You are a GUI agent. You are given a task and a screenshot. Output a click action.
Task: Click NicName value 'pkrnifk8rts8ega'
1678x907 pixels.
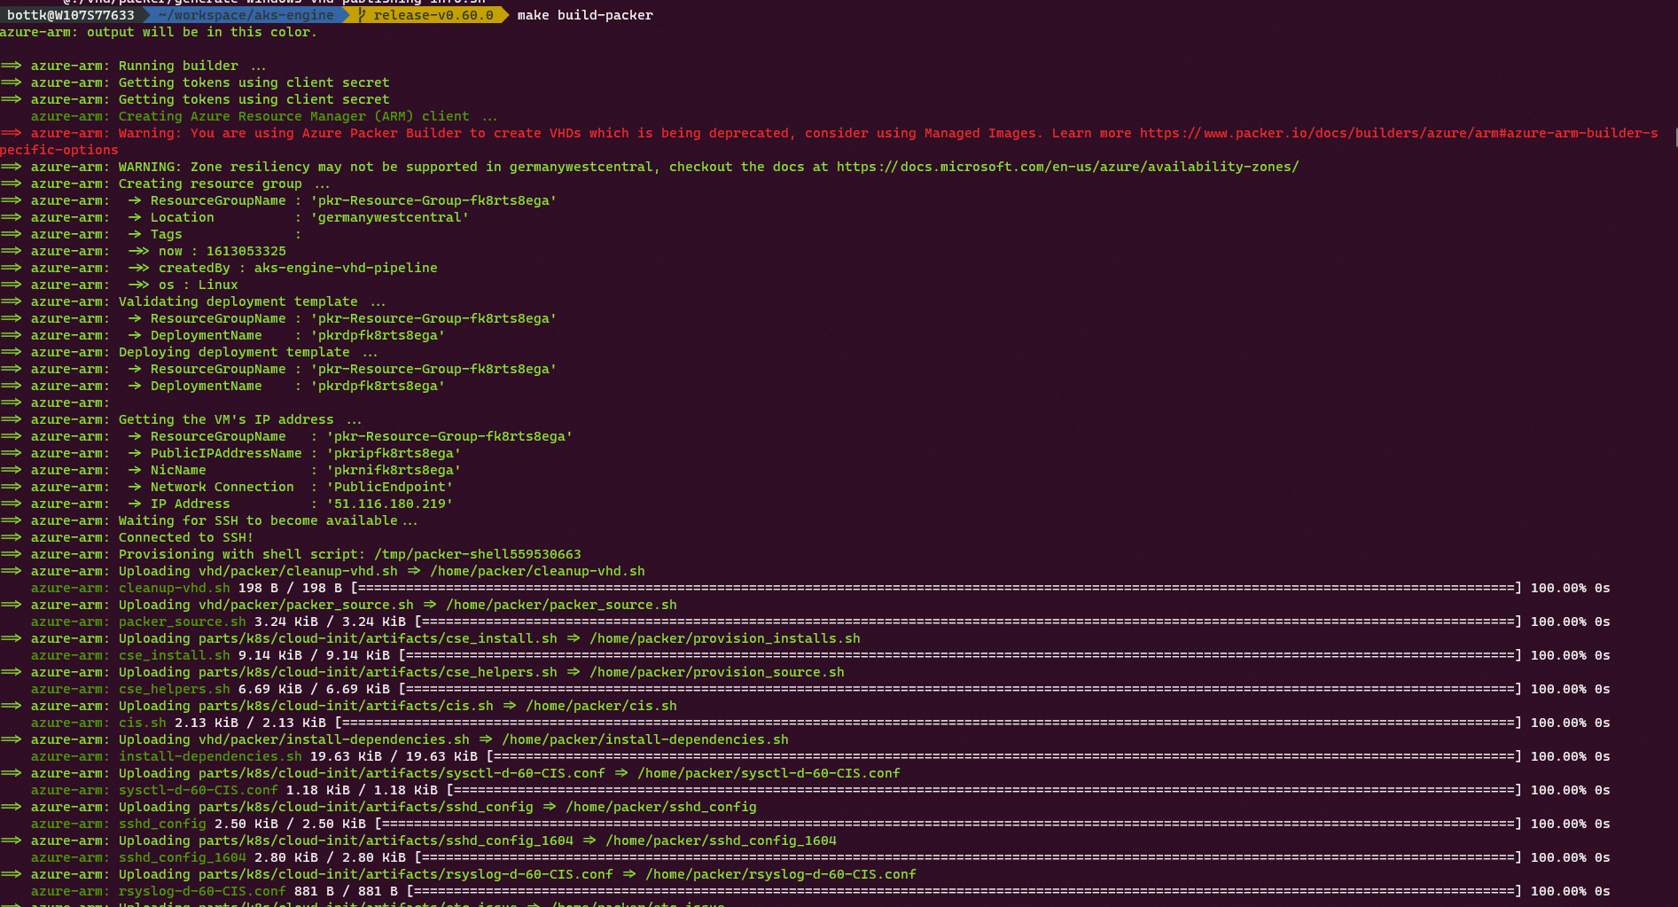click(394, 470)
